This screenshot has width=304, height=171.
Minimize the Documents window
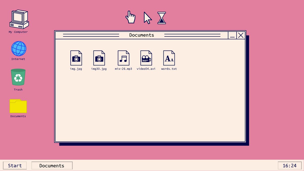click(232, 35)
